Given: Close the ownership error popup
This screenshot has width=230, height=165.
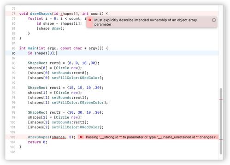Looking at the screenshot, I should click(x=214, y=20).
